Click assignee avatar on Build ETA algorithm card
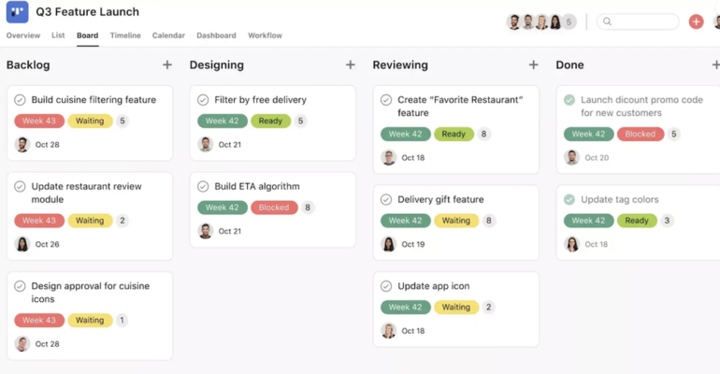The width and height of the screenshot is (720, 374). (x=206, y=231)
